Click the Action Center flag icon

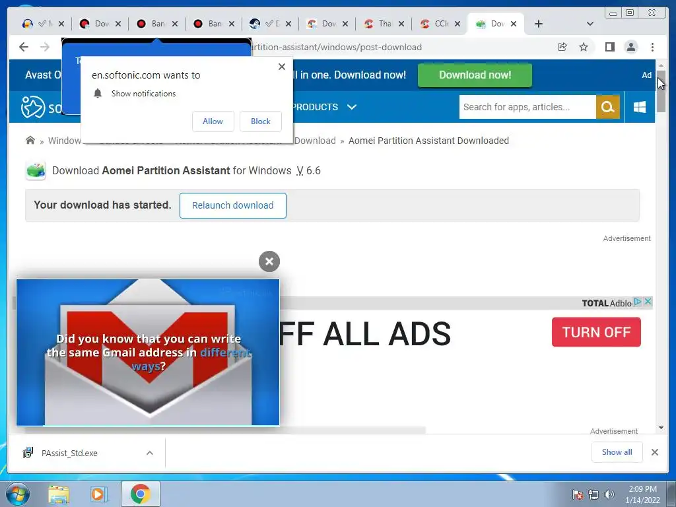(578, 494)
